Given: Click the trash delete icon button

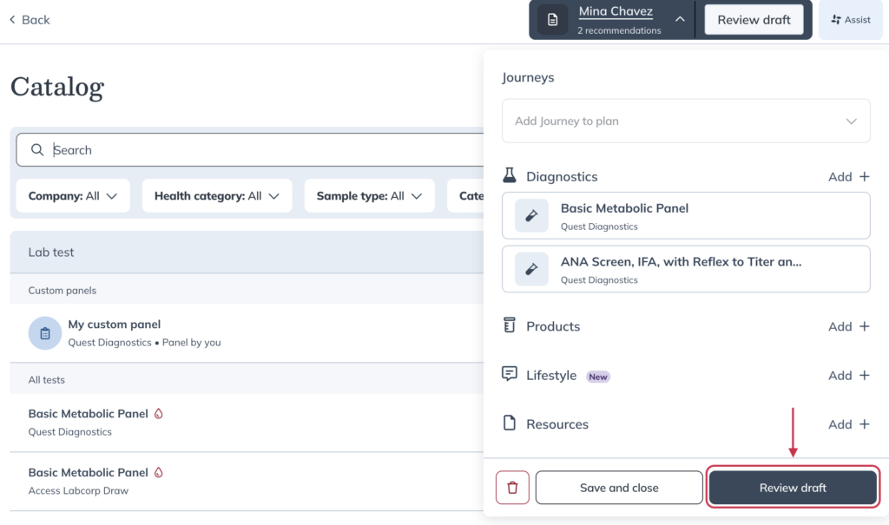Looking at the screenshot, I should [512, 488].
